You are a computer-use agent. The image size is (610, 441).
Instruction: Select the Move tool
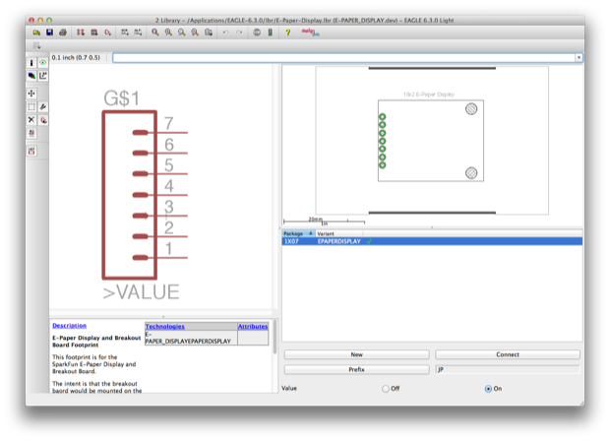31,94
